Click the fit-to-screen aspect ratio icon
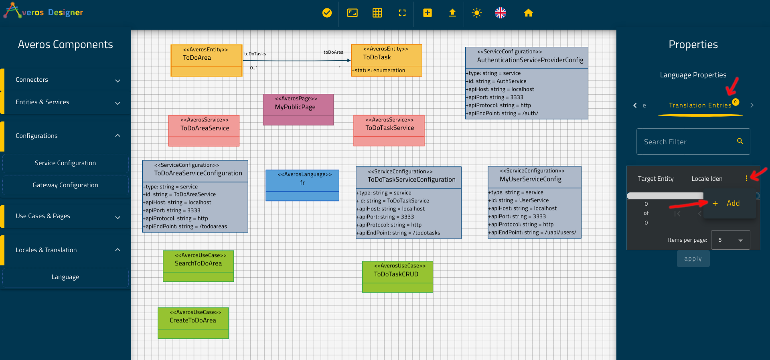This screenshot has height=360, width=770. pos(352,13)
